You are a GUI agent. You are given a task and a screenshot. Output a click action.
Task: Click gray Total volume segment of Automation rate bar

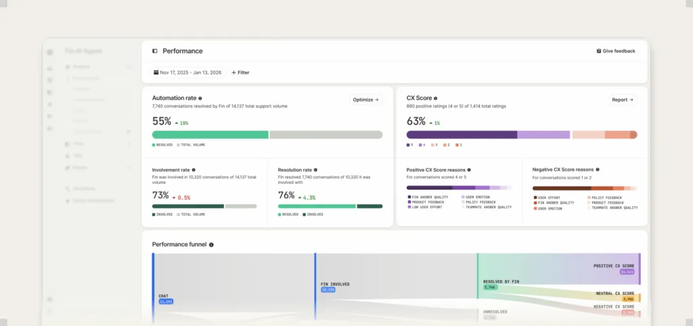pos(326,135)
